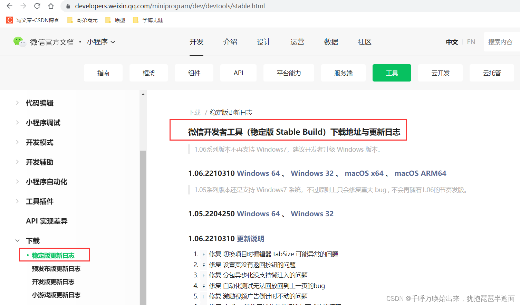Expand the 代码编辑 sidebar chevron

[x=17, y=103]
